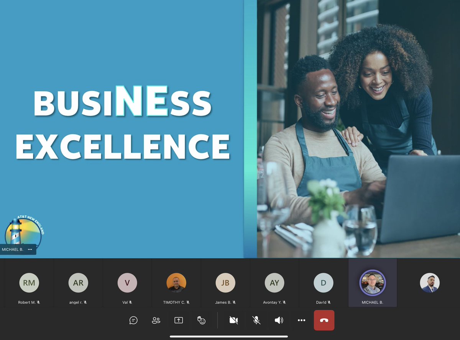Click the 'TIMOTHY C.' name label

pyautogui.click(x=174, y=303)
